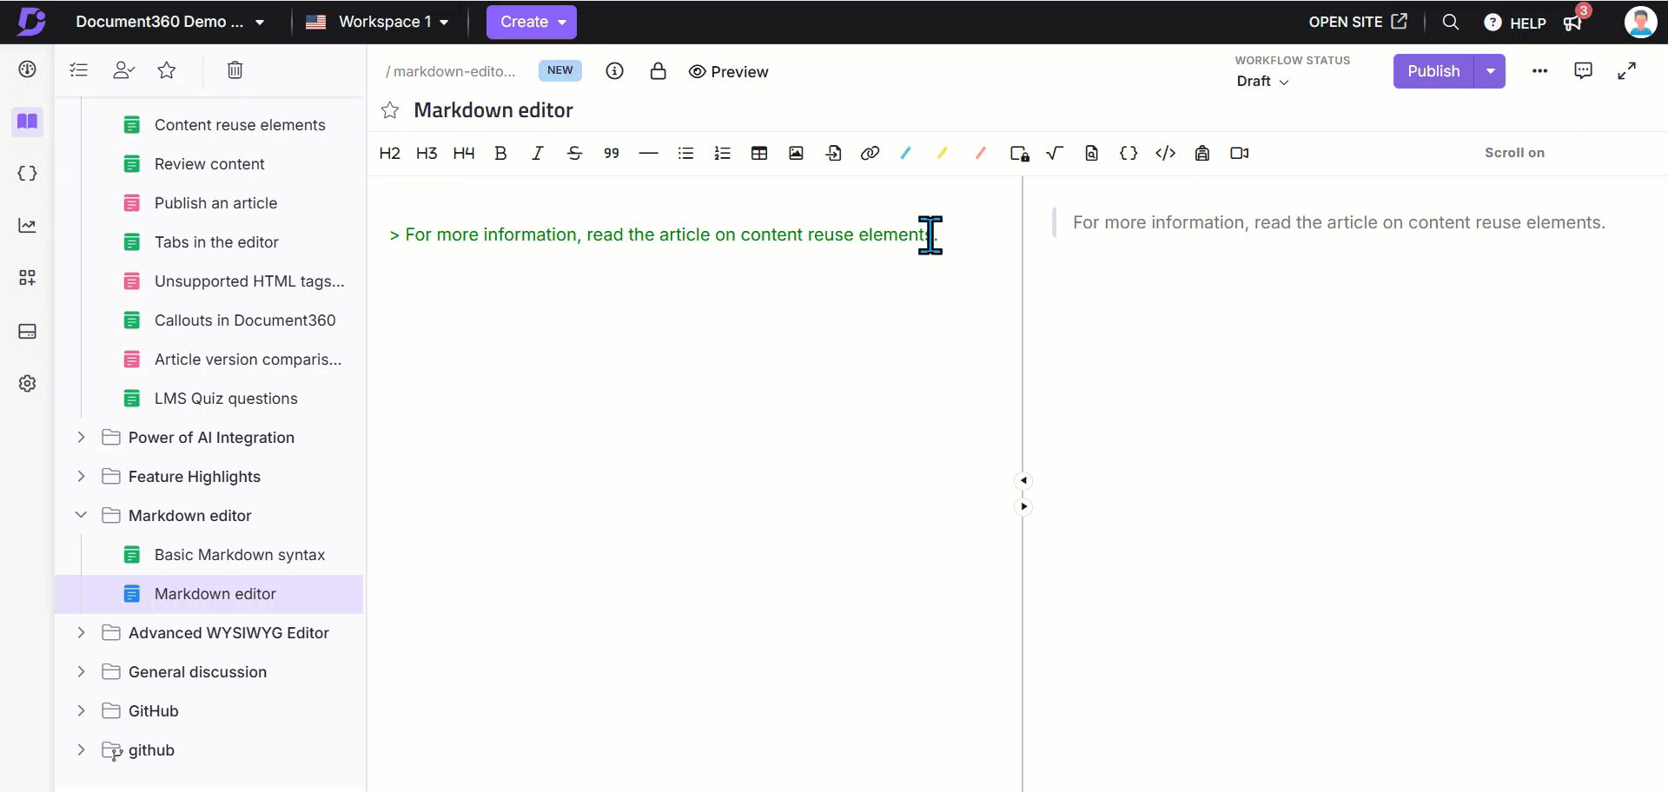The width and height of the screenshot is (1668, 792).
Task: Select the Callouts in Document360 article
Action: (244, 320)
